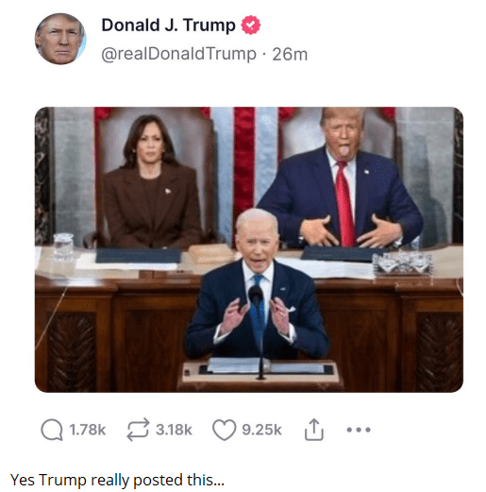Screen dimensions: 486x492
Task: Click the red necktie in the posted photo
Action: point(344,203)
